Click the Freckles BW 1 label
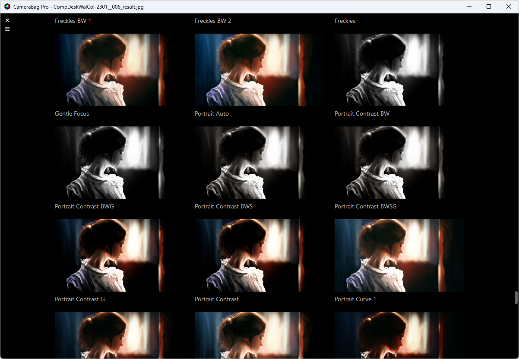This screenshot has width=519, height=359. 73,21
